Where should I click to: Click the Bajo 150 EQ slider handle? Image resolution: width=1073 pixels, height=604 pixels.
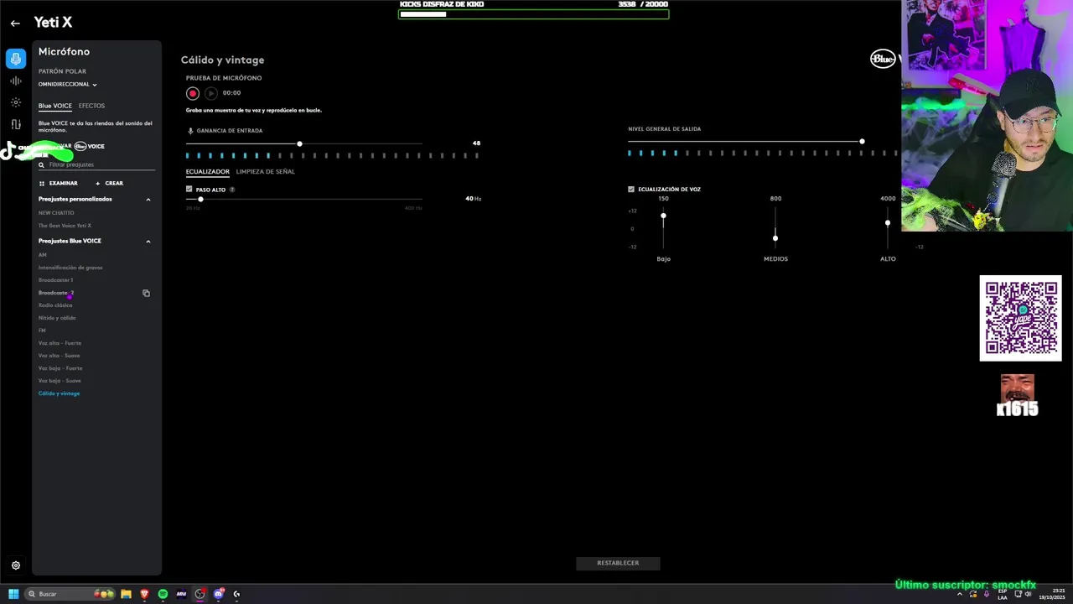663,216
